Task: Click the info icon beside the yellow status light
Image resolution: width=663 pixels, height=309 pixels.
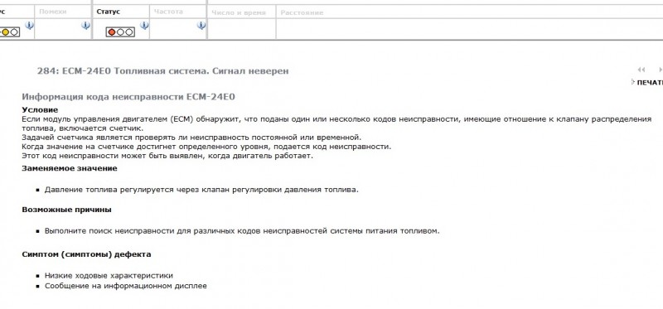Action: pos(29,26)
